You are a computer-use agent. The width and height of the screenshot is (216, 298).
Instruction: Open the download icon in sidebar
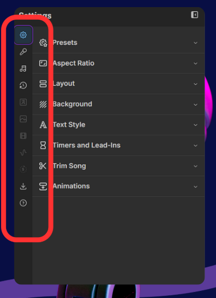24,186
